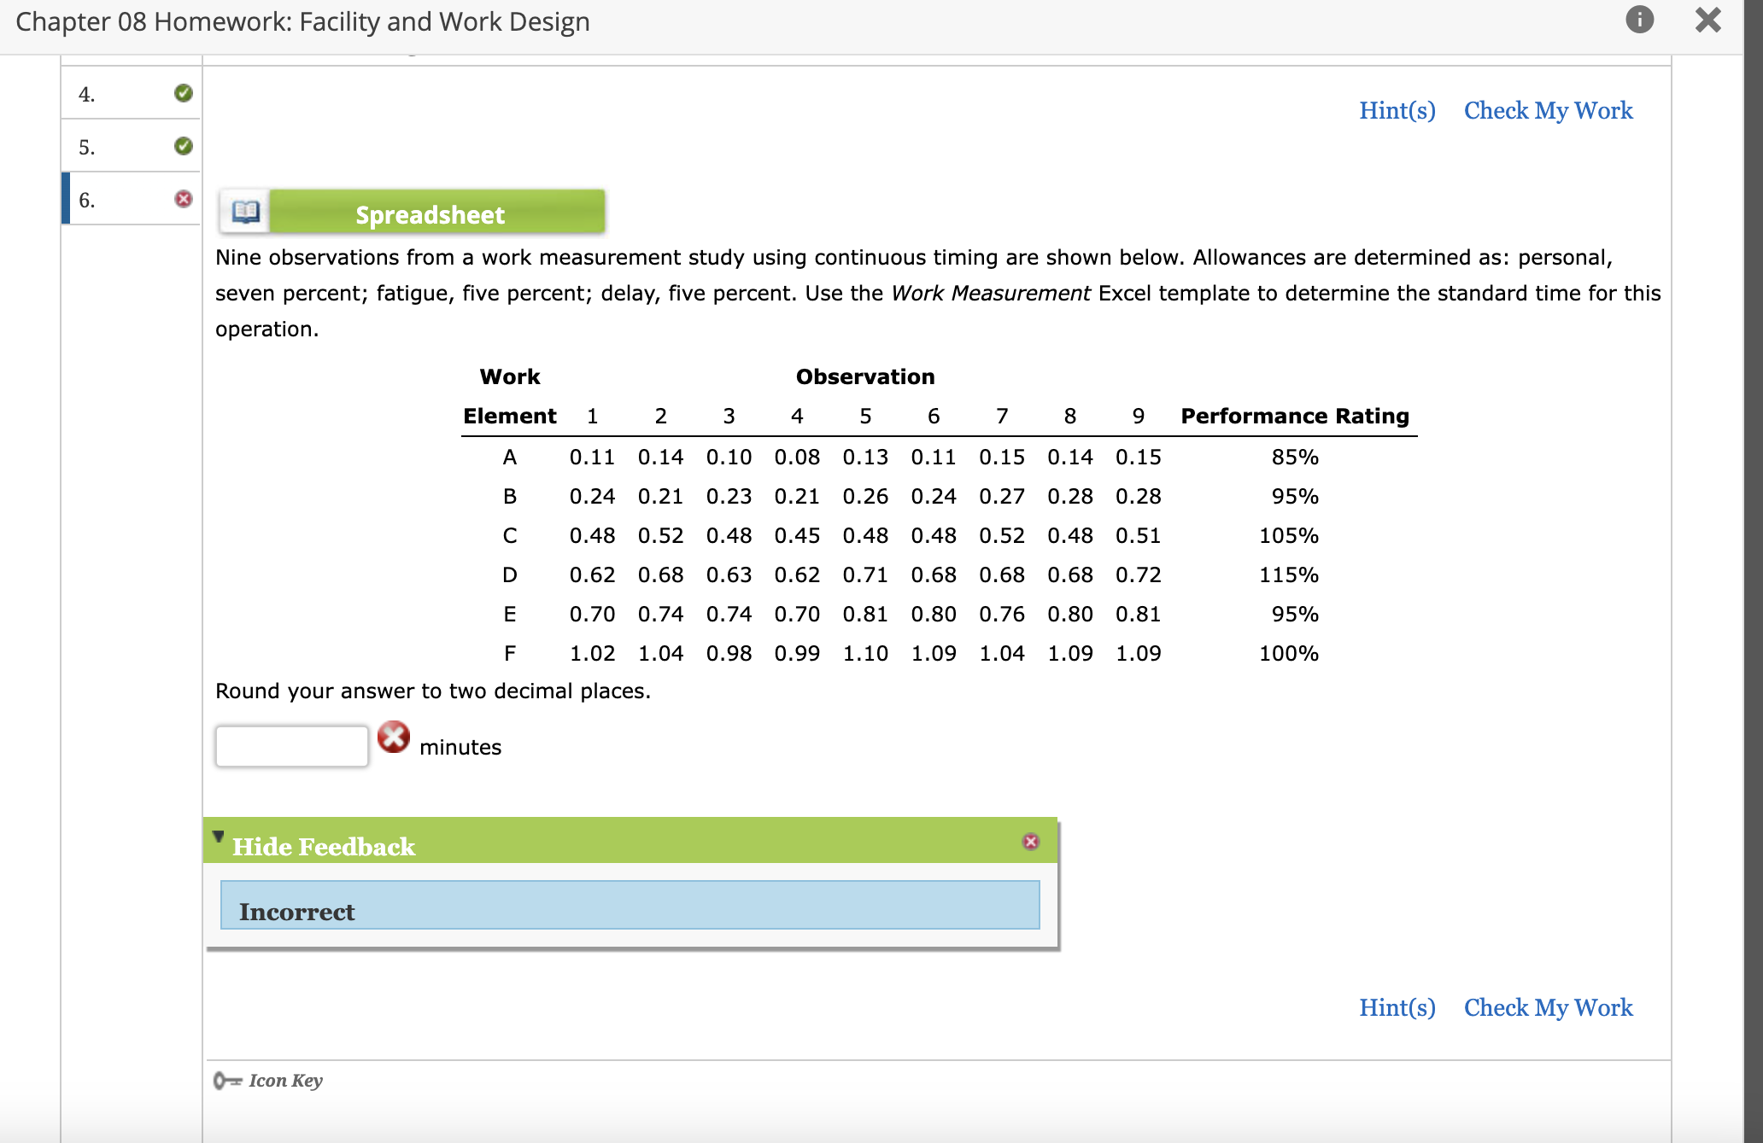Click the minutes answer input field
Screen dimensions: 1763x1143
click(x=291, y=746)
